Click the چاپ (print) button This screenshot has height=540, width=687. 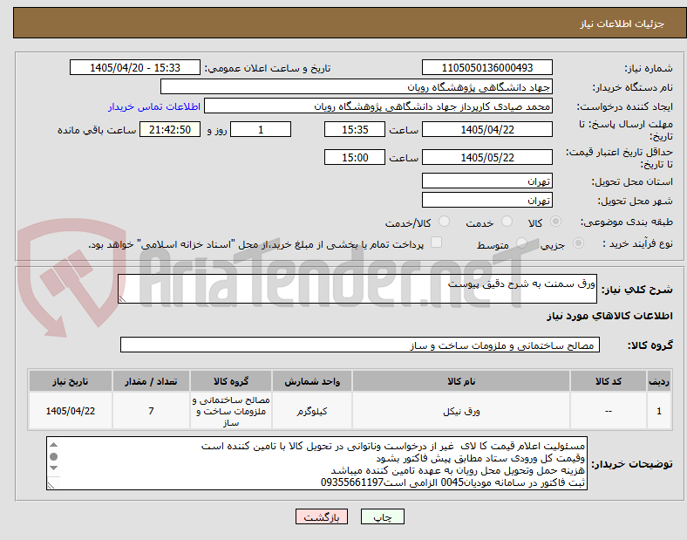point(382,516)
